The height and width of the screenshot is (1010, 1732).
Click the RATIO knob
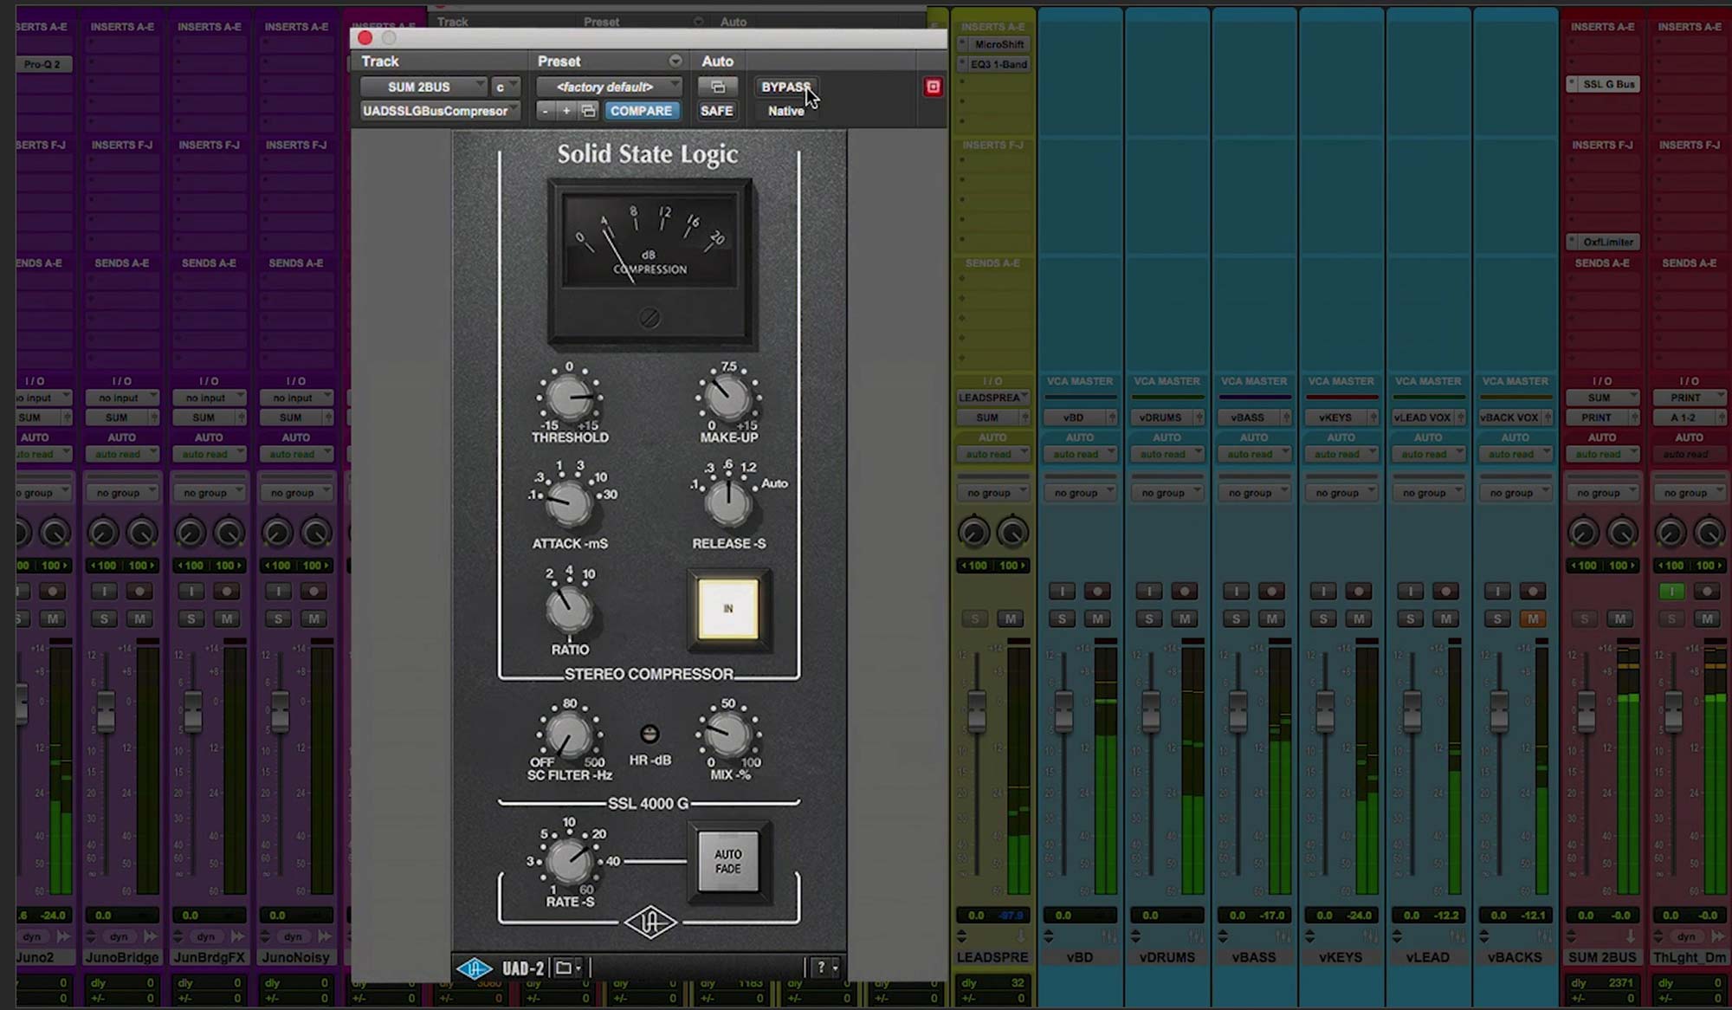pyautogui.click(x=569, y=610)
